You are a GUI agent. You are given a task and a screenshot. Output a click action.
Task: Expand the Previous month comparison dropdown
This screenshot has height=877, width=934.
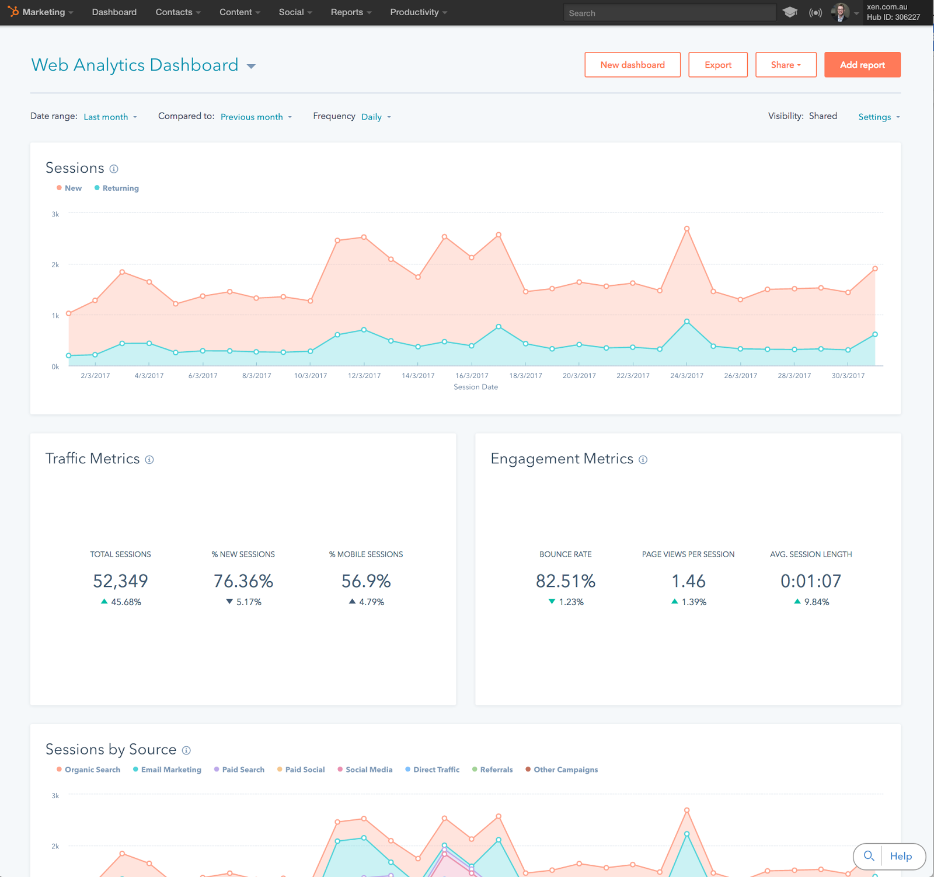coord(256,117)
